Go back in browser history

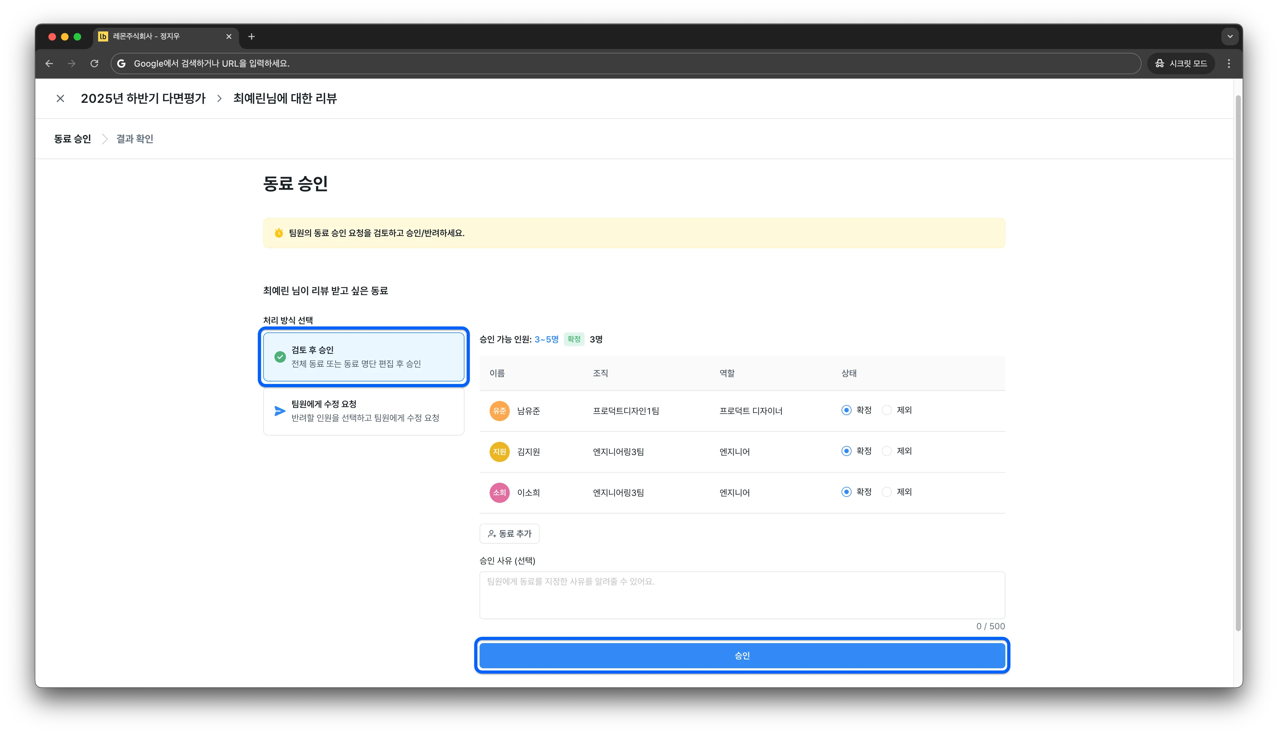point(49,64)
